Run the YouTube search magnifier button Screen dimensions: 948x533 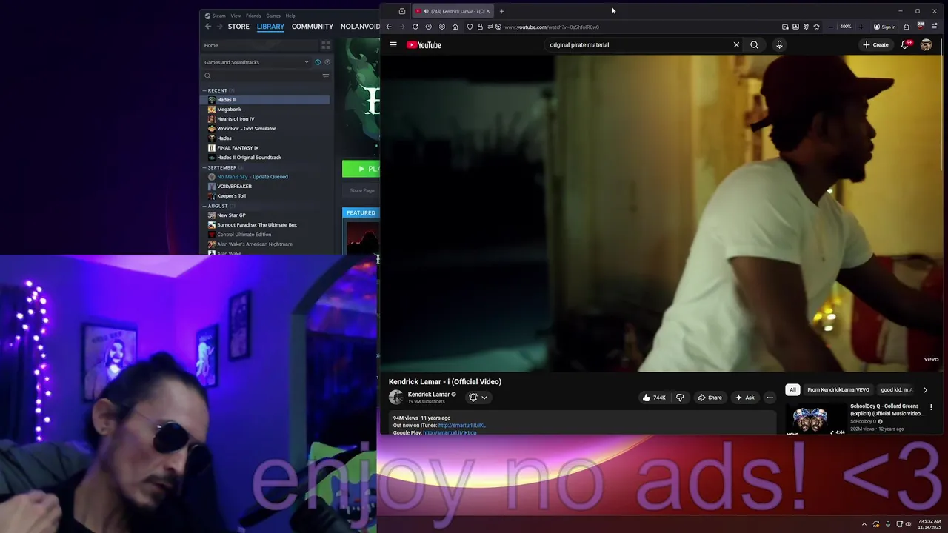(754, 45)
